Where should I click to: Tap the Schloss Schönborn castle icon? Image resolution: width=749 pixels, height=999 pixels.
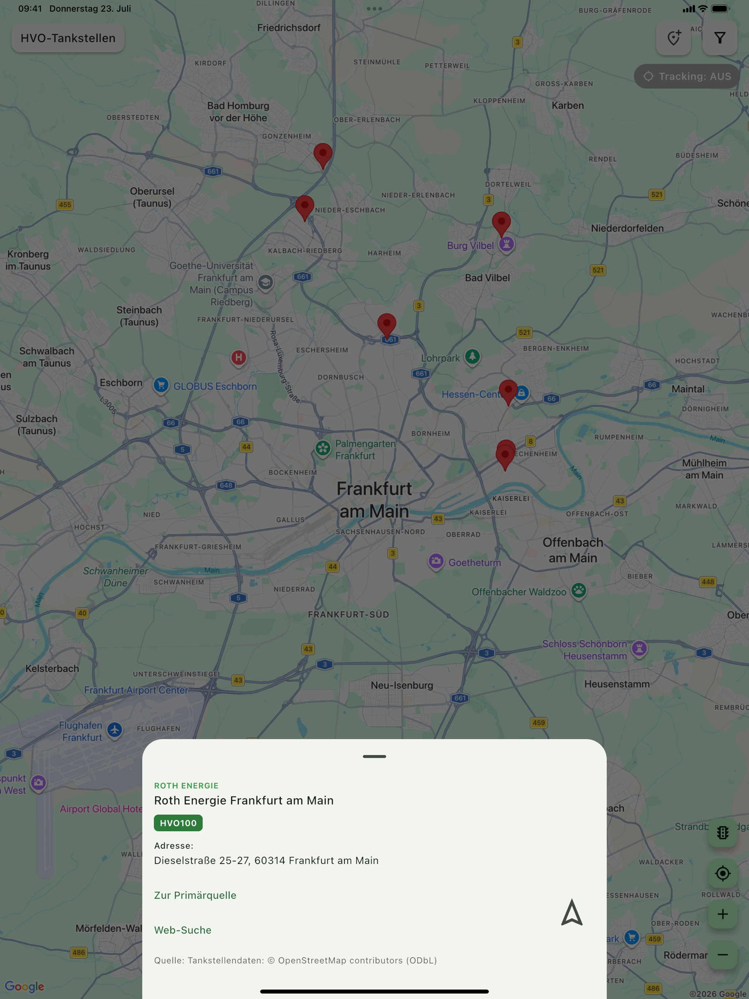pyautogui.click(x=639, y=649)
